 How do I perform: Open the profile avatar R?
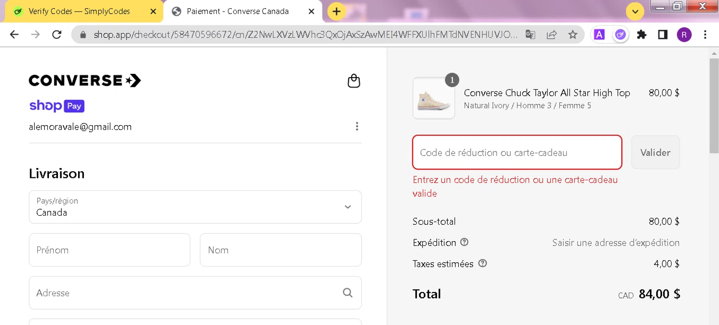point(684,35)
